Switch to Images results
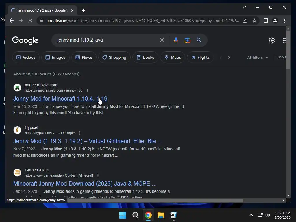Viewport: 296px width, 222px height. click(55, 57)
